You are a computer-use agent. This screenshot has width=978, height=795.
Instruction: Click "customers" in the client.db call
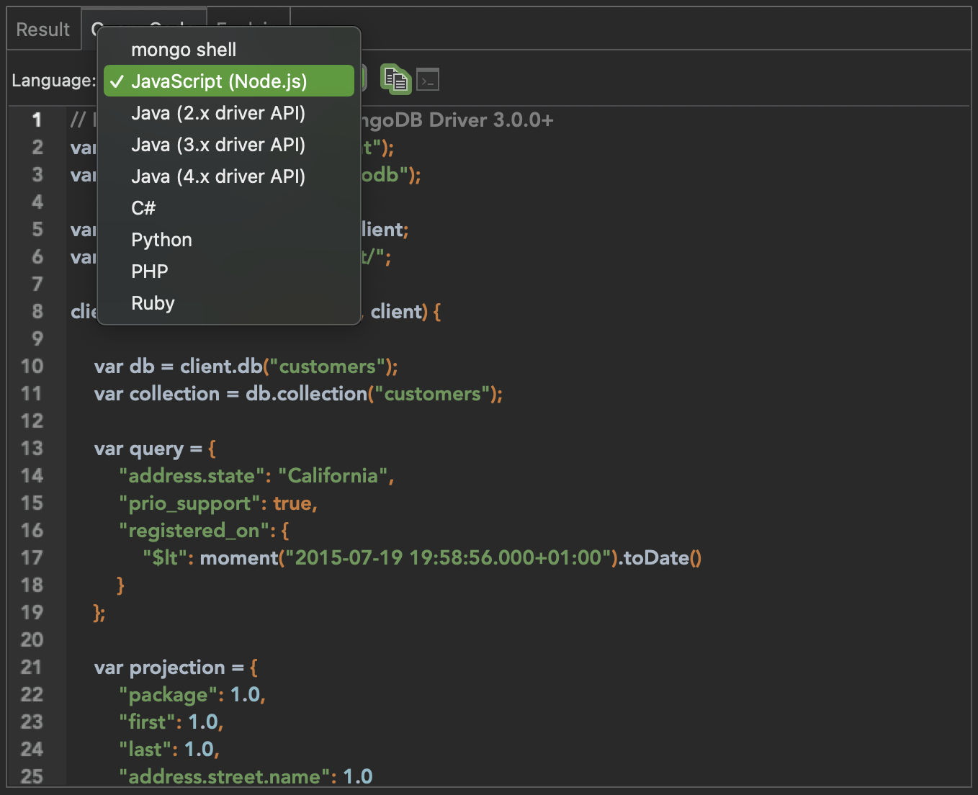click(328, 367)
